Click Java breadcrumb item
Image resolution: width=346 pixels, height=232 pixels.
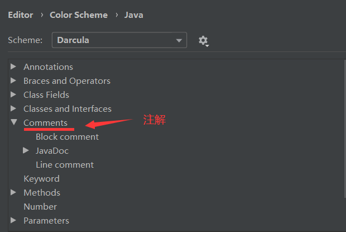coord(133,15)
